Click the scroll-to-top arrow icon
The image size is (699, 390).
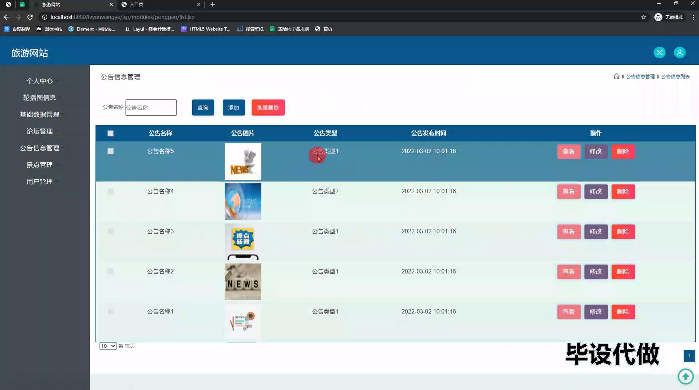(686, 376)
